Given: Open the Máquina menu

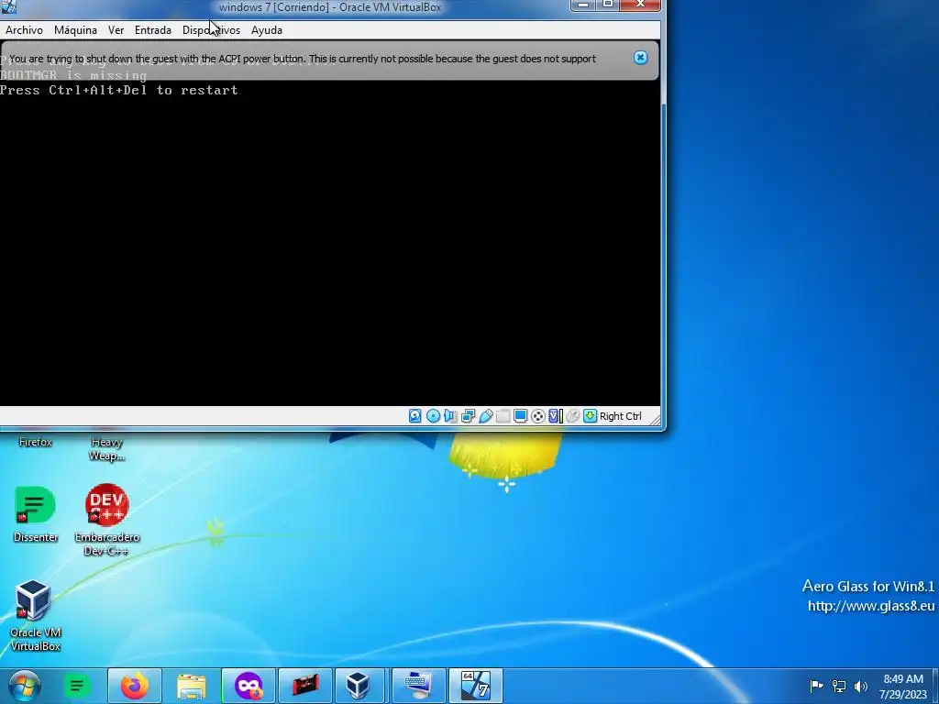Looking at the screenshot, I should (75, 30).
